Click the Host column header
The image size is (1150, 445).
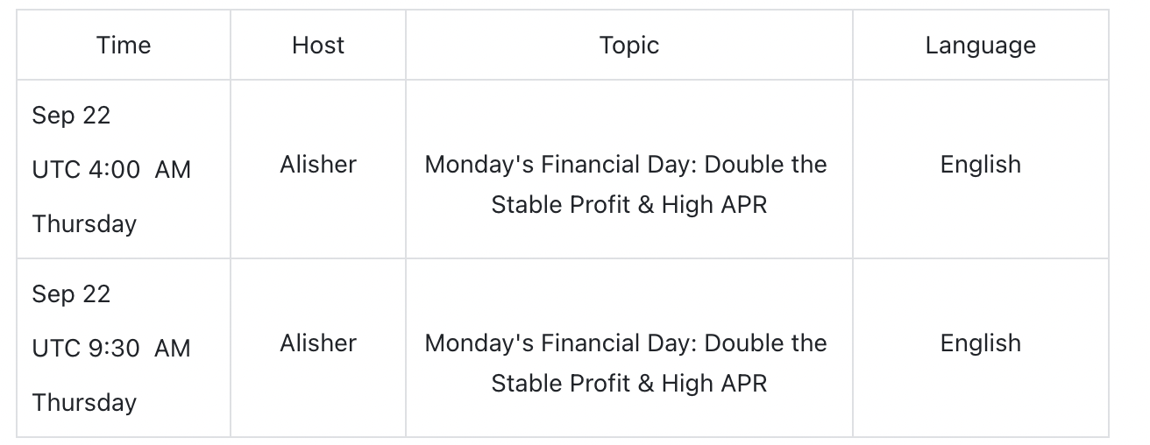click(318, 46)
